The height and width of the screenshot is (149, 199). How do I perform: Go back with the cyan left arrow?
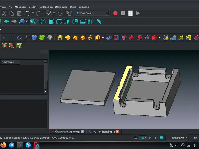tap(7, 21)
